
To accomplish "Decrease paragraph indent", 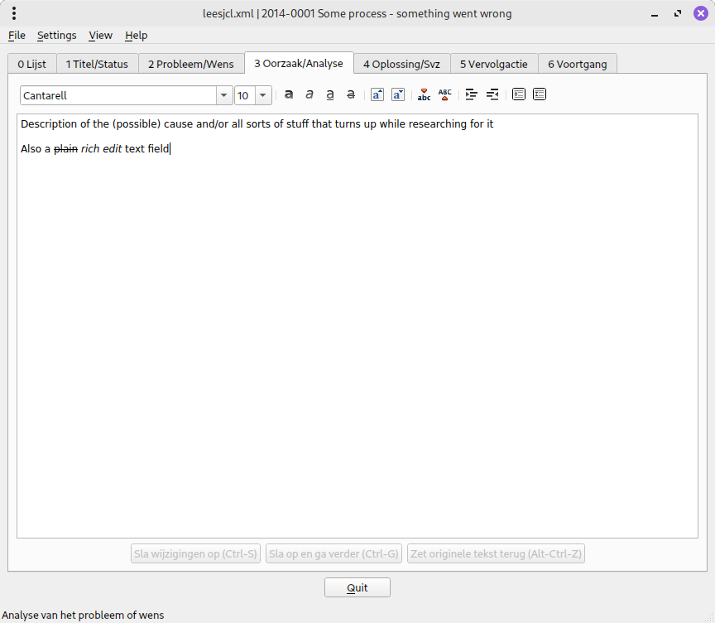I will click(x=492, y=95).
